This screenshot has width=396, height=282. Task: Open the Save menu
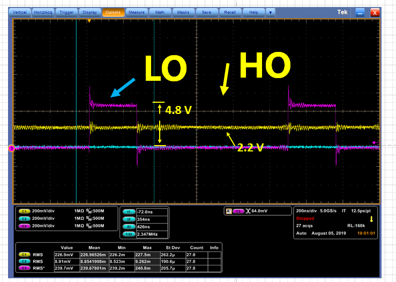pyautogui.click(x=207, y=12)
